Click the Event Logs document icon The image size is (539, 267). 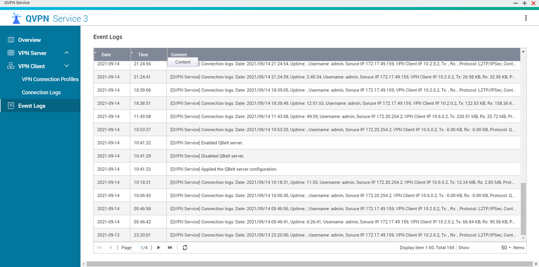tap(11, 106)
